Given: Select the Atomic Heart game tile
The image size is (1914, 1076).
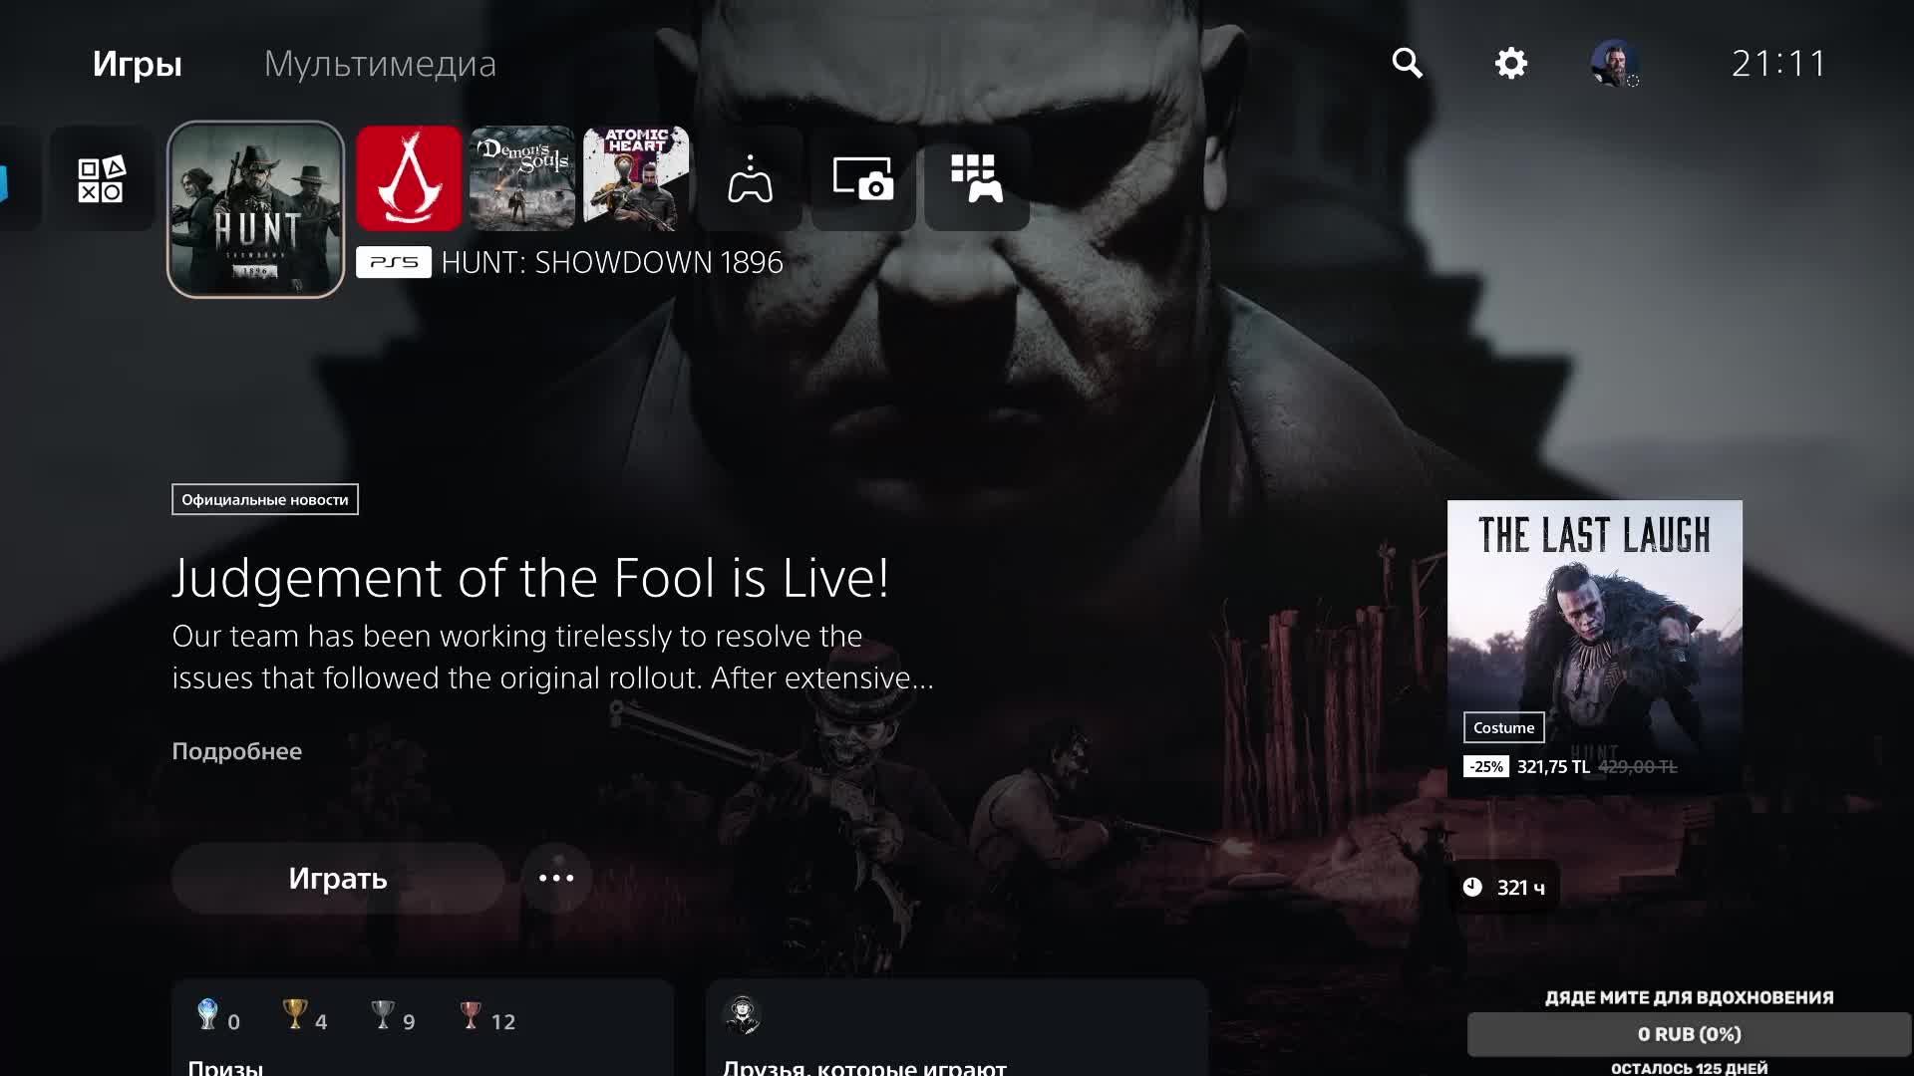Looking at the screenshot, I should point(636,178).
